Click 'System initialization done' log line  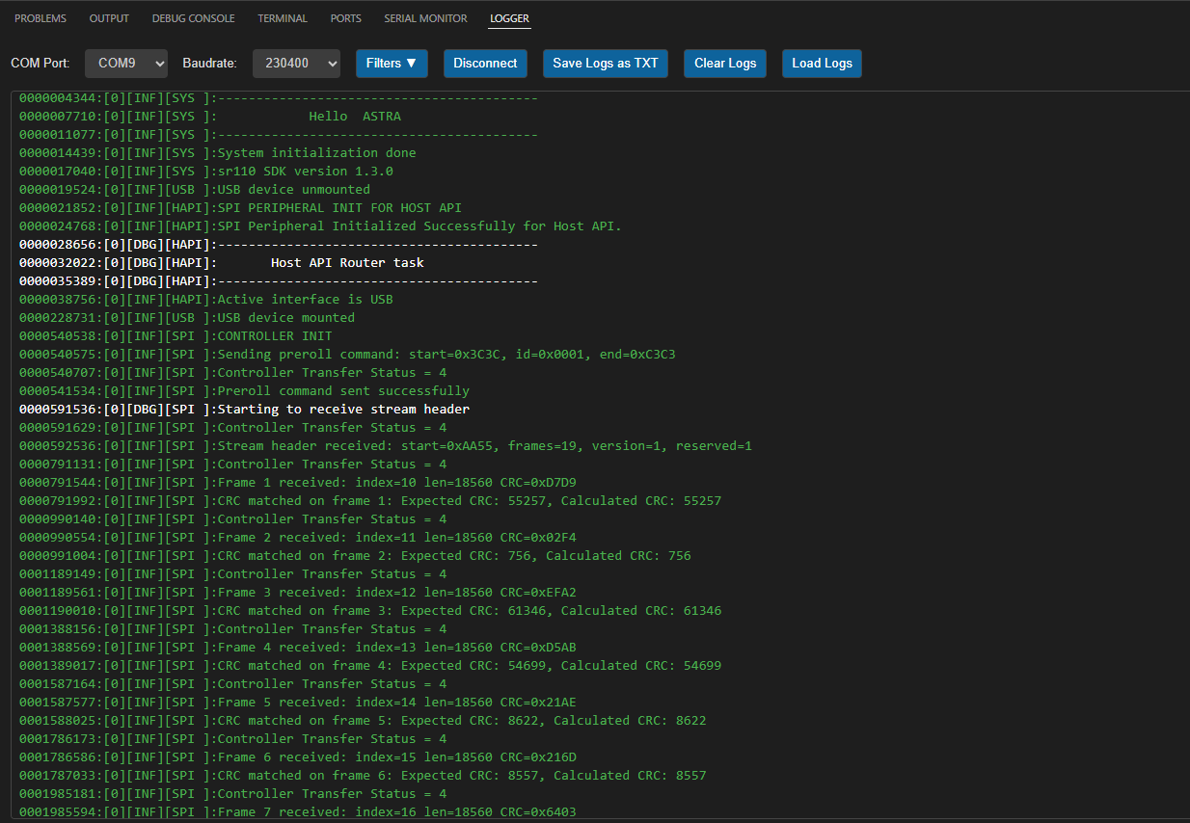218,153
